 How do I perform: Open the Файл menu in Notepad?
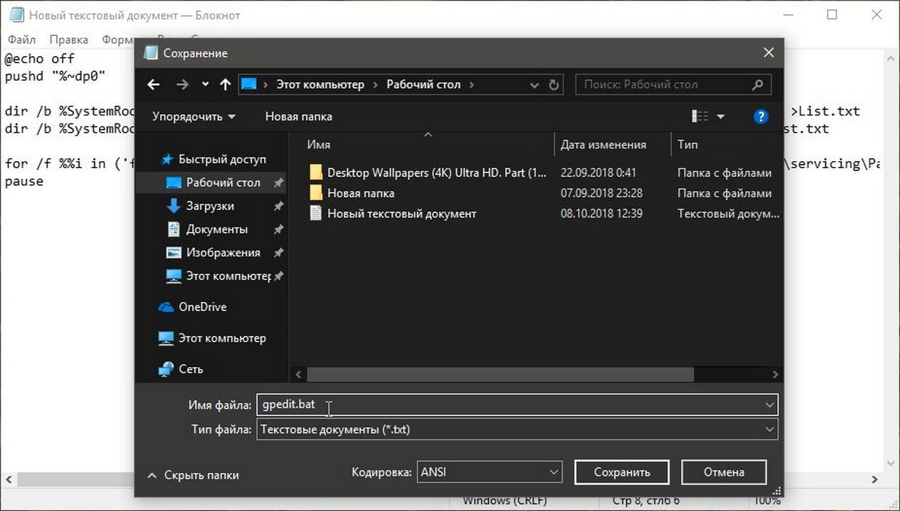point(22,40)
